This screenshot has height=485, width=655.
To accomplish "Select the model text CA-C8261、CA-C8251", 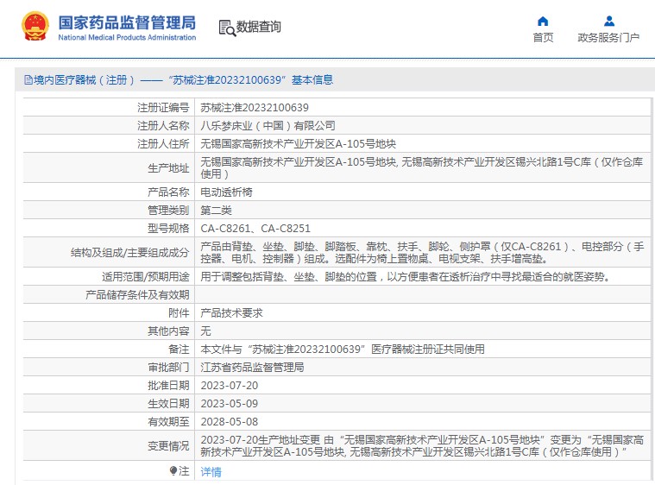I will (x=255, y=229).
